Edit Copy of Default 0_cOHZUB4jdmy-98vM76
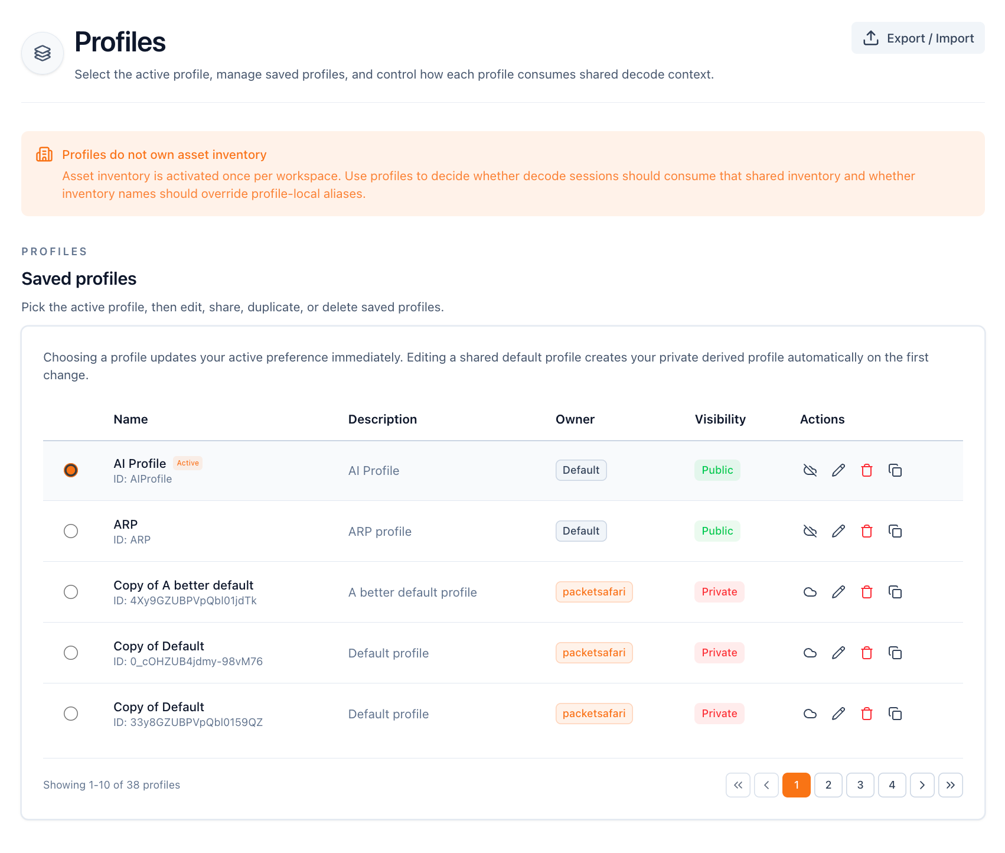The width and height of the screenshot is (1005, 853). coord(838,653)
